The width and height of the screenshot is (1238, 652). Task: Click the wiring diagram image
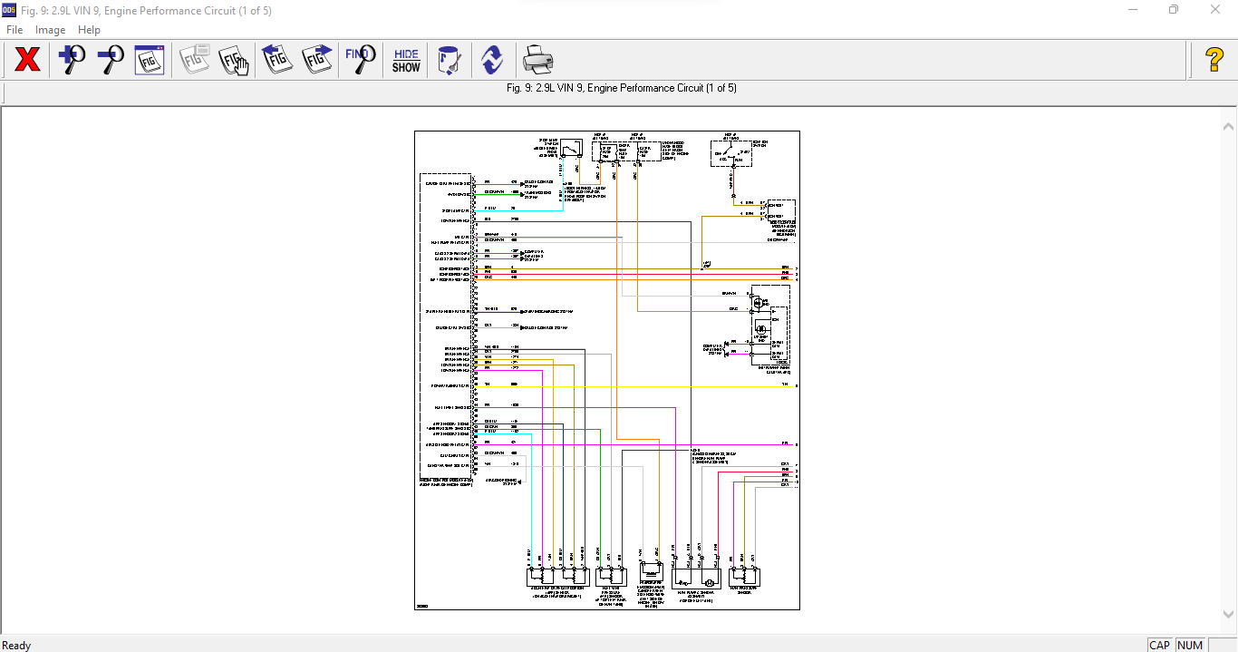[x=607, y=370]
